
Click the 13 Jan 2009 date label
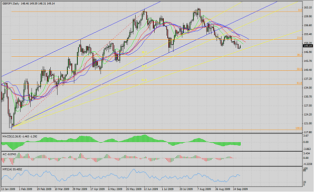pos(8,189)
